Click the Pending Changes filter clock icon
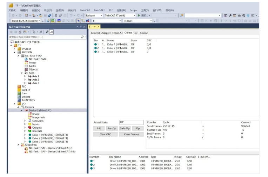The width and height of the screenshot is (268, 177). pos(34,32)
